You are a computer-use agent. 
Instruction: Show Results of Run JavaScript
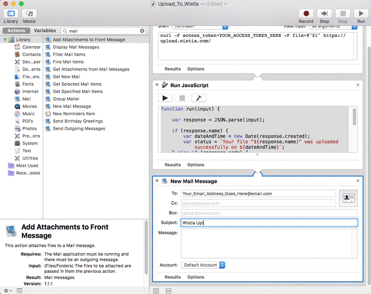click(x=172, y=165)
